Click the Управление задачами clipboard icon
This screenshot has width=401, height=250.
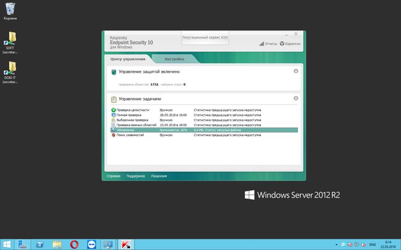pyautogui.click(x=114, y=99)
